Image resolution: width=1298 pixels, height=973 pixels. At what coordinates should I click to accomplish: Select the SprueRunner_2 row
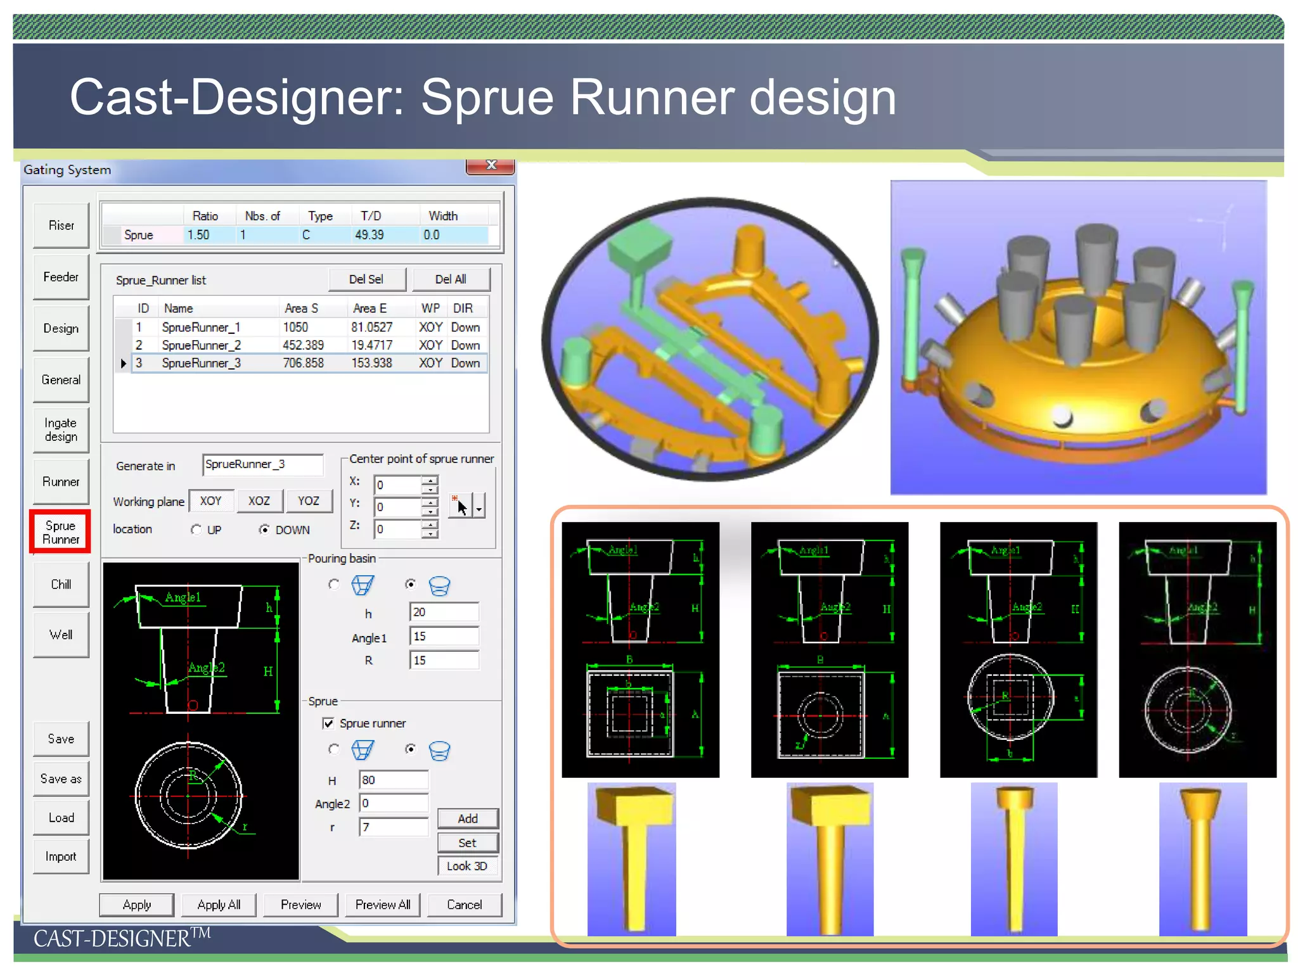coord(301,345)
